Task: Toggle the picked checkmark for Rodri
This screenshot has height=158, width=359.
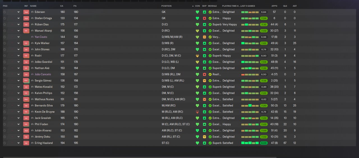Action: pyautogui.click(x=4, y=56)
